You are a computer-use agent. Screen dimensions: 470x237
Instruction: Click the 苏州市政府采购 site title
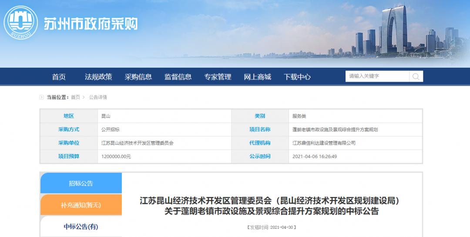click(x=91, y=24)
